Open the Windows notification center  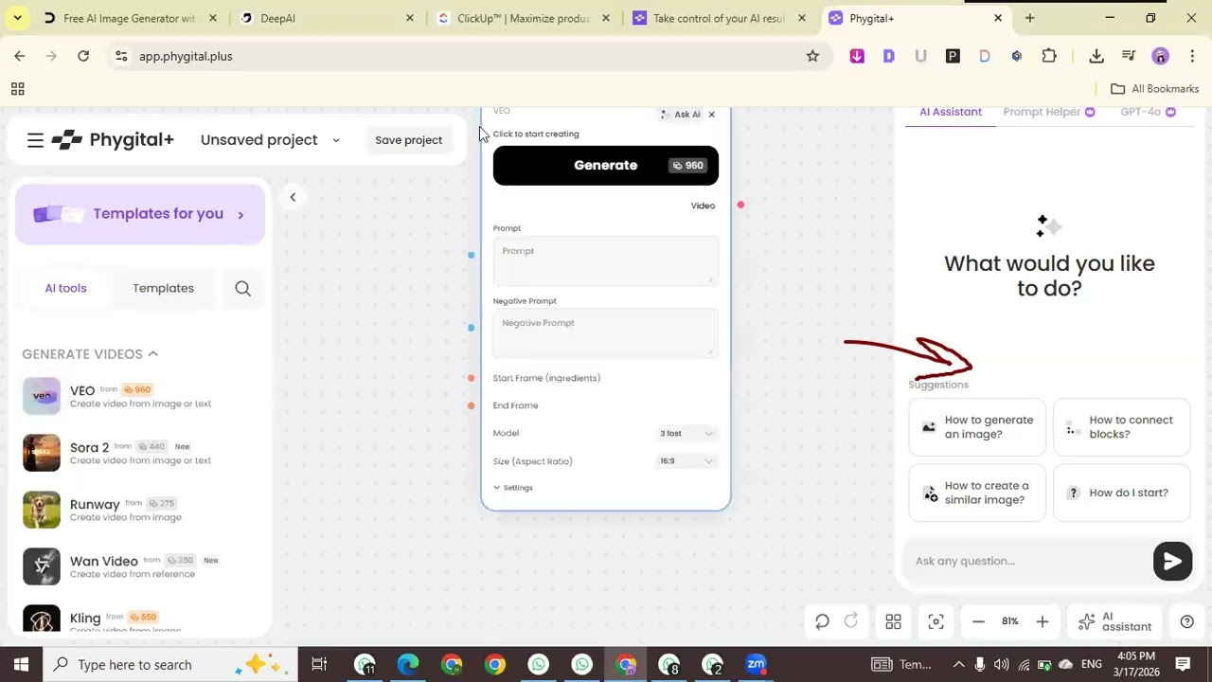1183,664
